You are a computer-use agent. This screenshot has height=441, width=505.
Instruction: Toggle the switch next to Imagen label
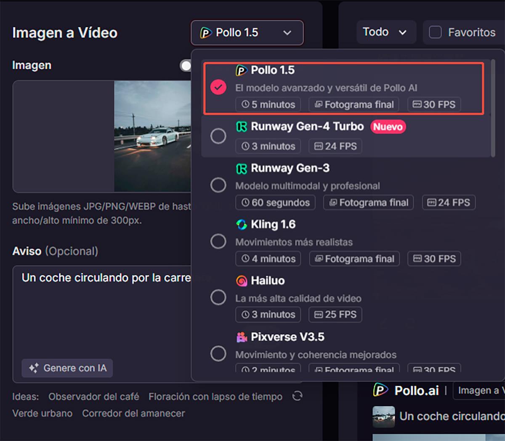(x=186, y=65)
